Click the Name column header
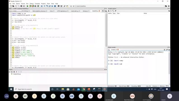Viewport: 179px width, 101px height. pyautogui.click(x=110, y=13)
